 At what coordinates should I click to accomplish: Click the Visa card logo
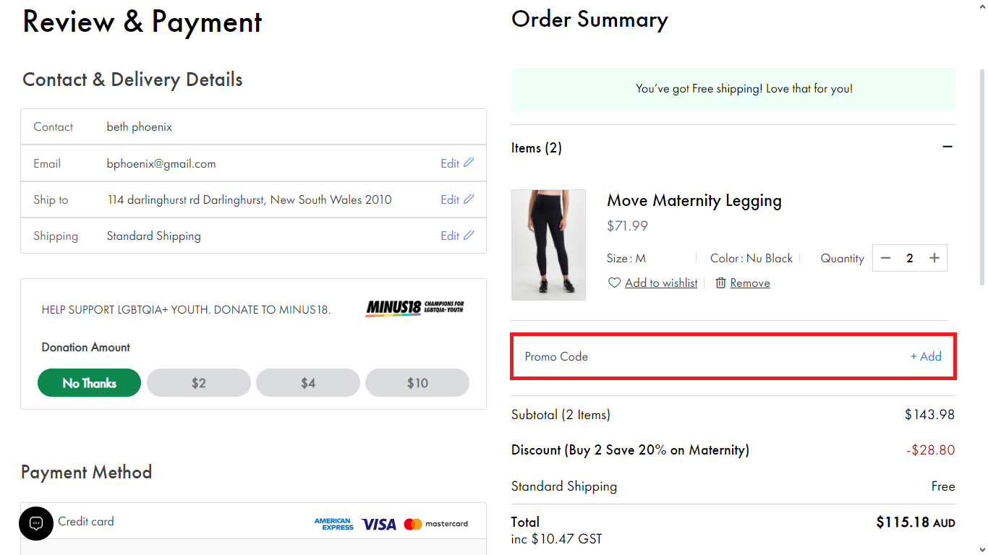(x=378, y=523)
